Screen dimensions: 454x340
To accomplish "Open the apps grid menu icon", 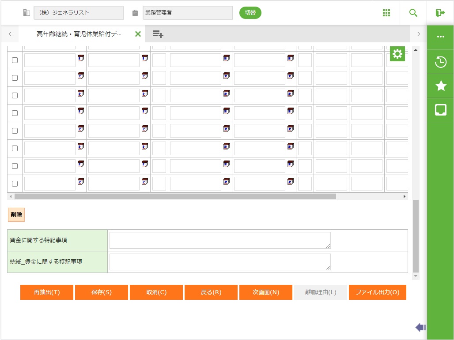I will pos(386,13).
